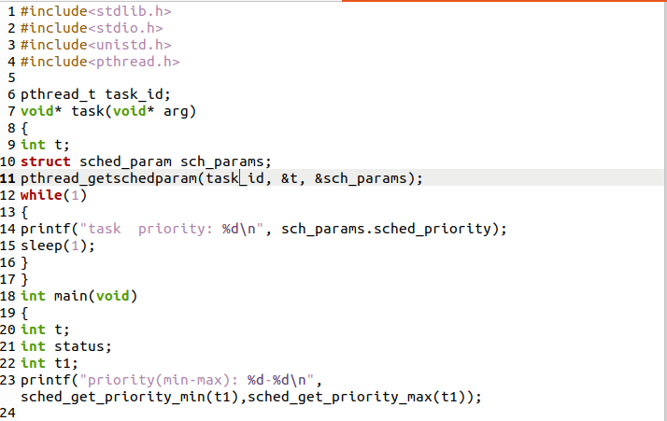Click line number 24 in gutter
The width and height of the screenshot is (667, 421).
(7, 413)
